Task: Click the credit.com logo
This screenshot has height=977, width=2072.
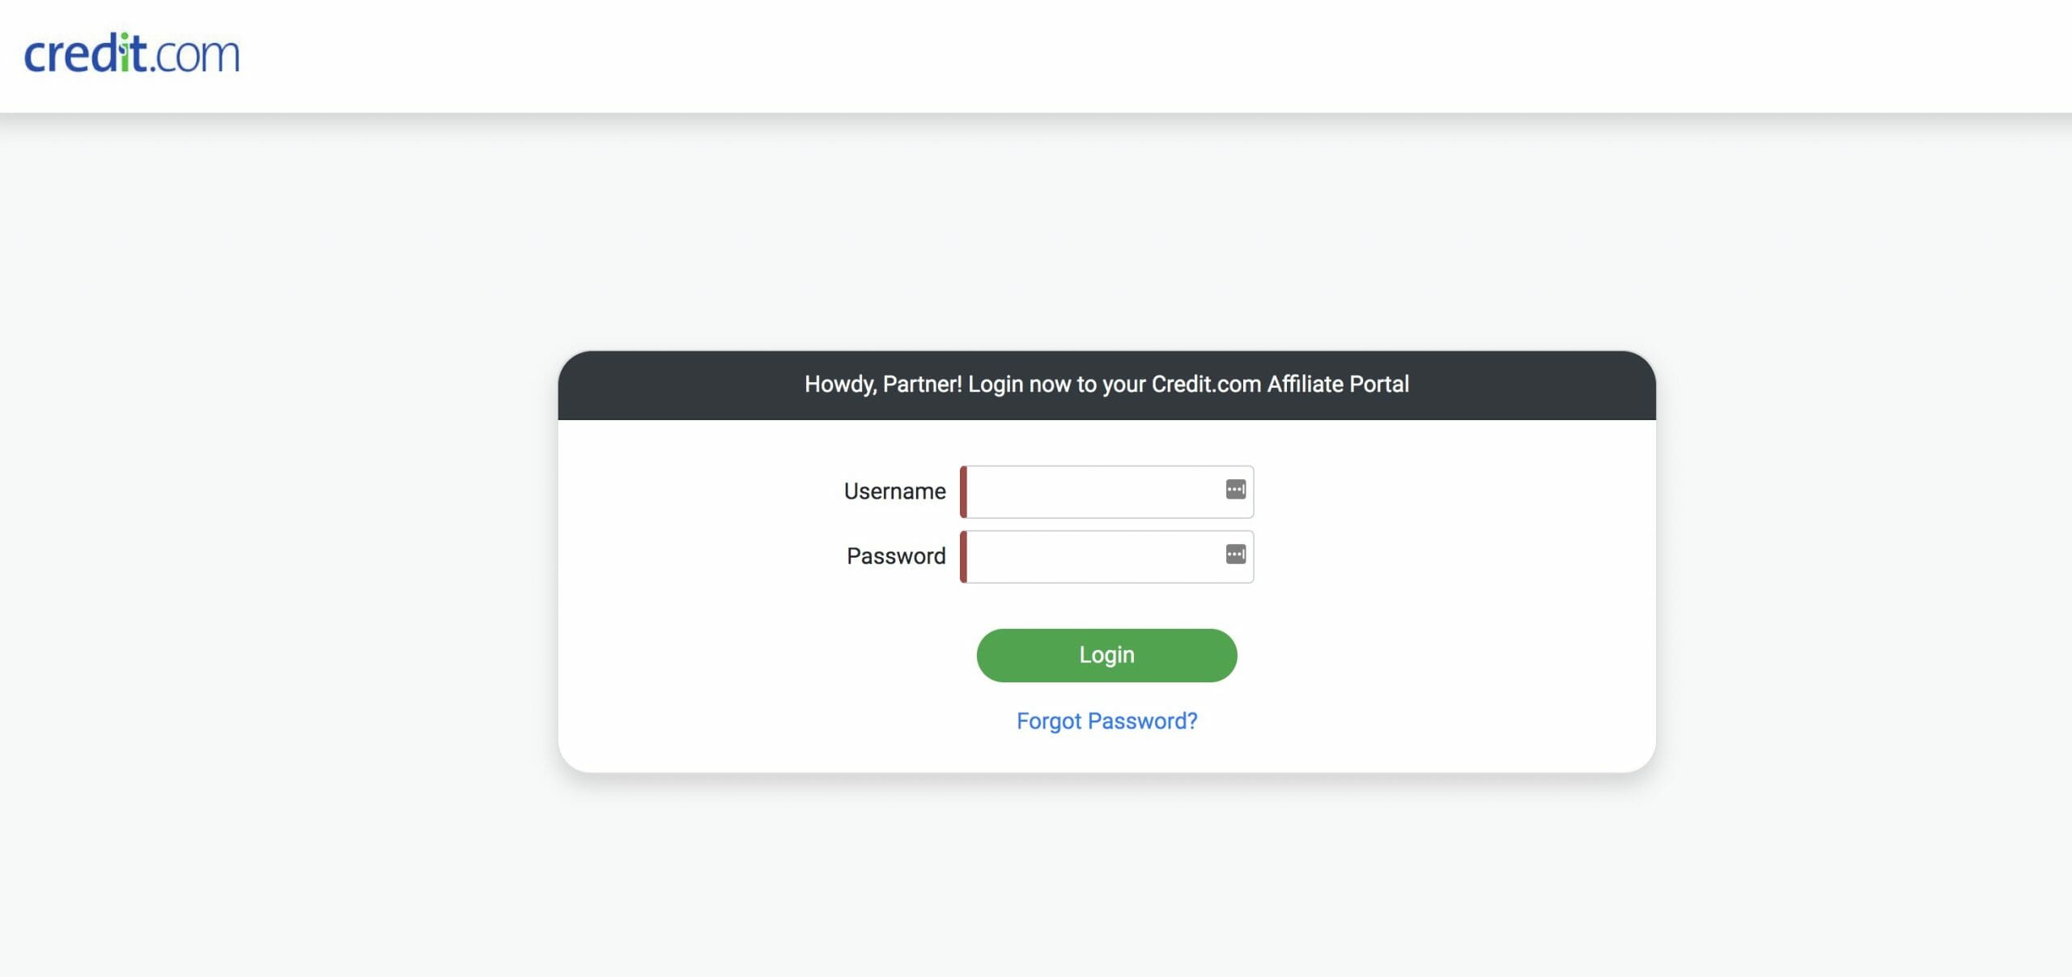Action: point(132,53)
